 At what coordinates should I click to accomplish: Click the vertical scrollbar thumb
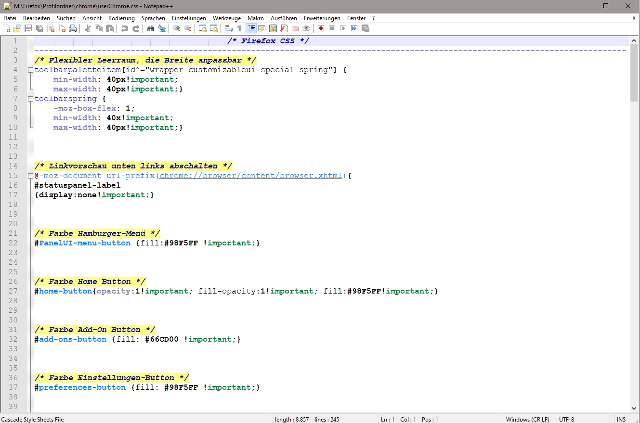634,72
